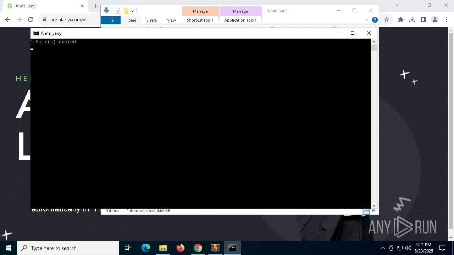The width and height of the screenshot is (454, 255).
Task: Launch Microsoft Edge from taskbar
Action: tap(146, 248)
